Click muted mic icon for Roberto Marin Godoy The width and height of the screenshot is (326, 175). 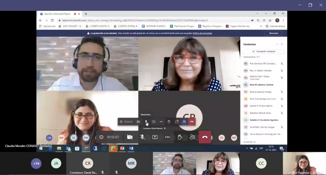click(282, 78)
